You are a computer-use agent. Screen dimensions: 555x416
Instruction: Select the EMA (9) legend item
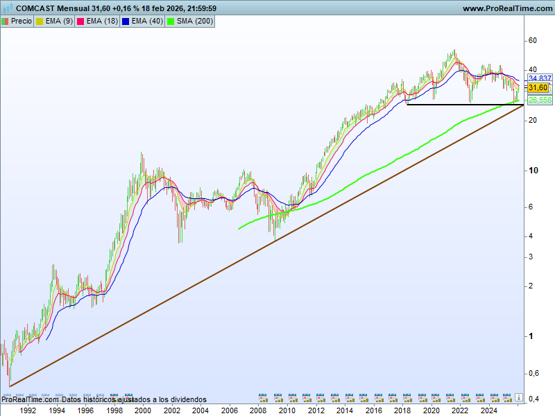tap(55, 21)
